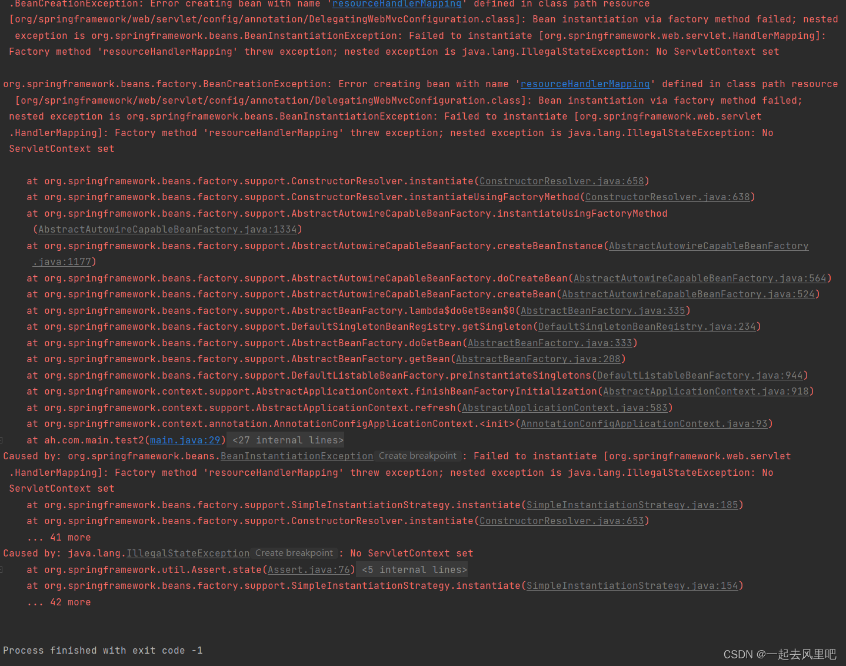The image size is (846, 666).
Task: Expand the '<27 internal lines>' hidden frames
Action: [x=285, y=440]
